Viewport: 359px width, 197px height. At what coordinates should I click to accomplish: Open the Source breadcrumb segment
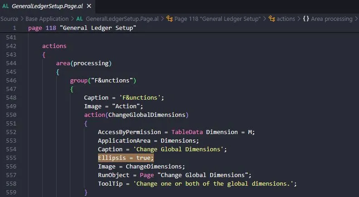click(x=9, y=19)
